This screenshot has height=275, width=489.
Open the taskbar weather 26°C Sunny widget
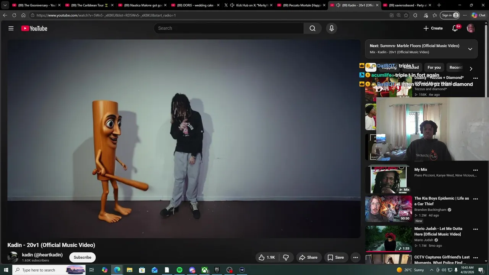pyautogui.click(x=410, y=270)
